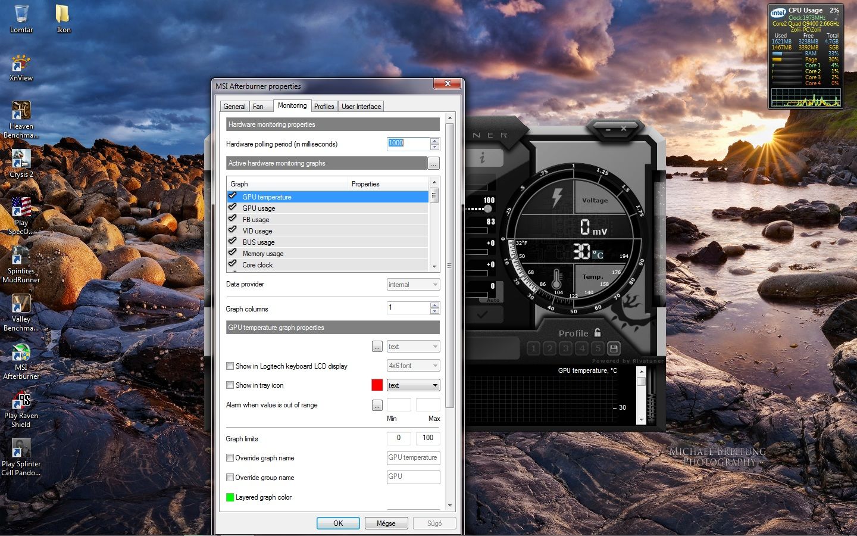Decrease the Graph columns value

tap(435, 311)
